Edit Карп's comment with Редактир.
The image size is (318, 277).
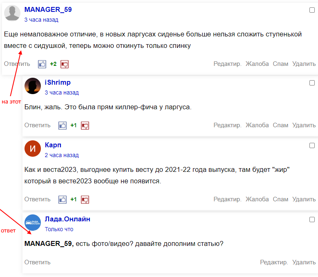tap(228, 199)
